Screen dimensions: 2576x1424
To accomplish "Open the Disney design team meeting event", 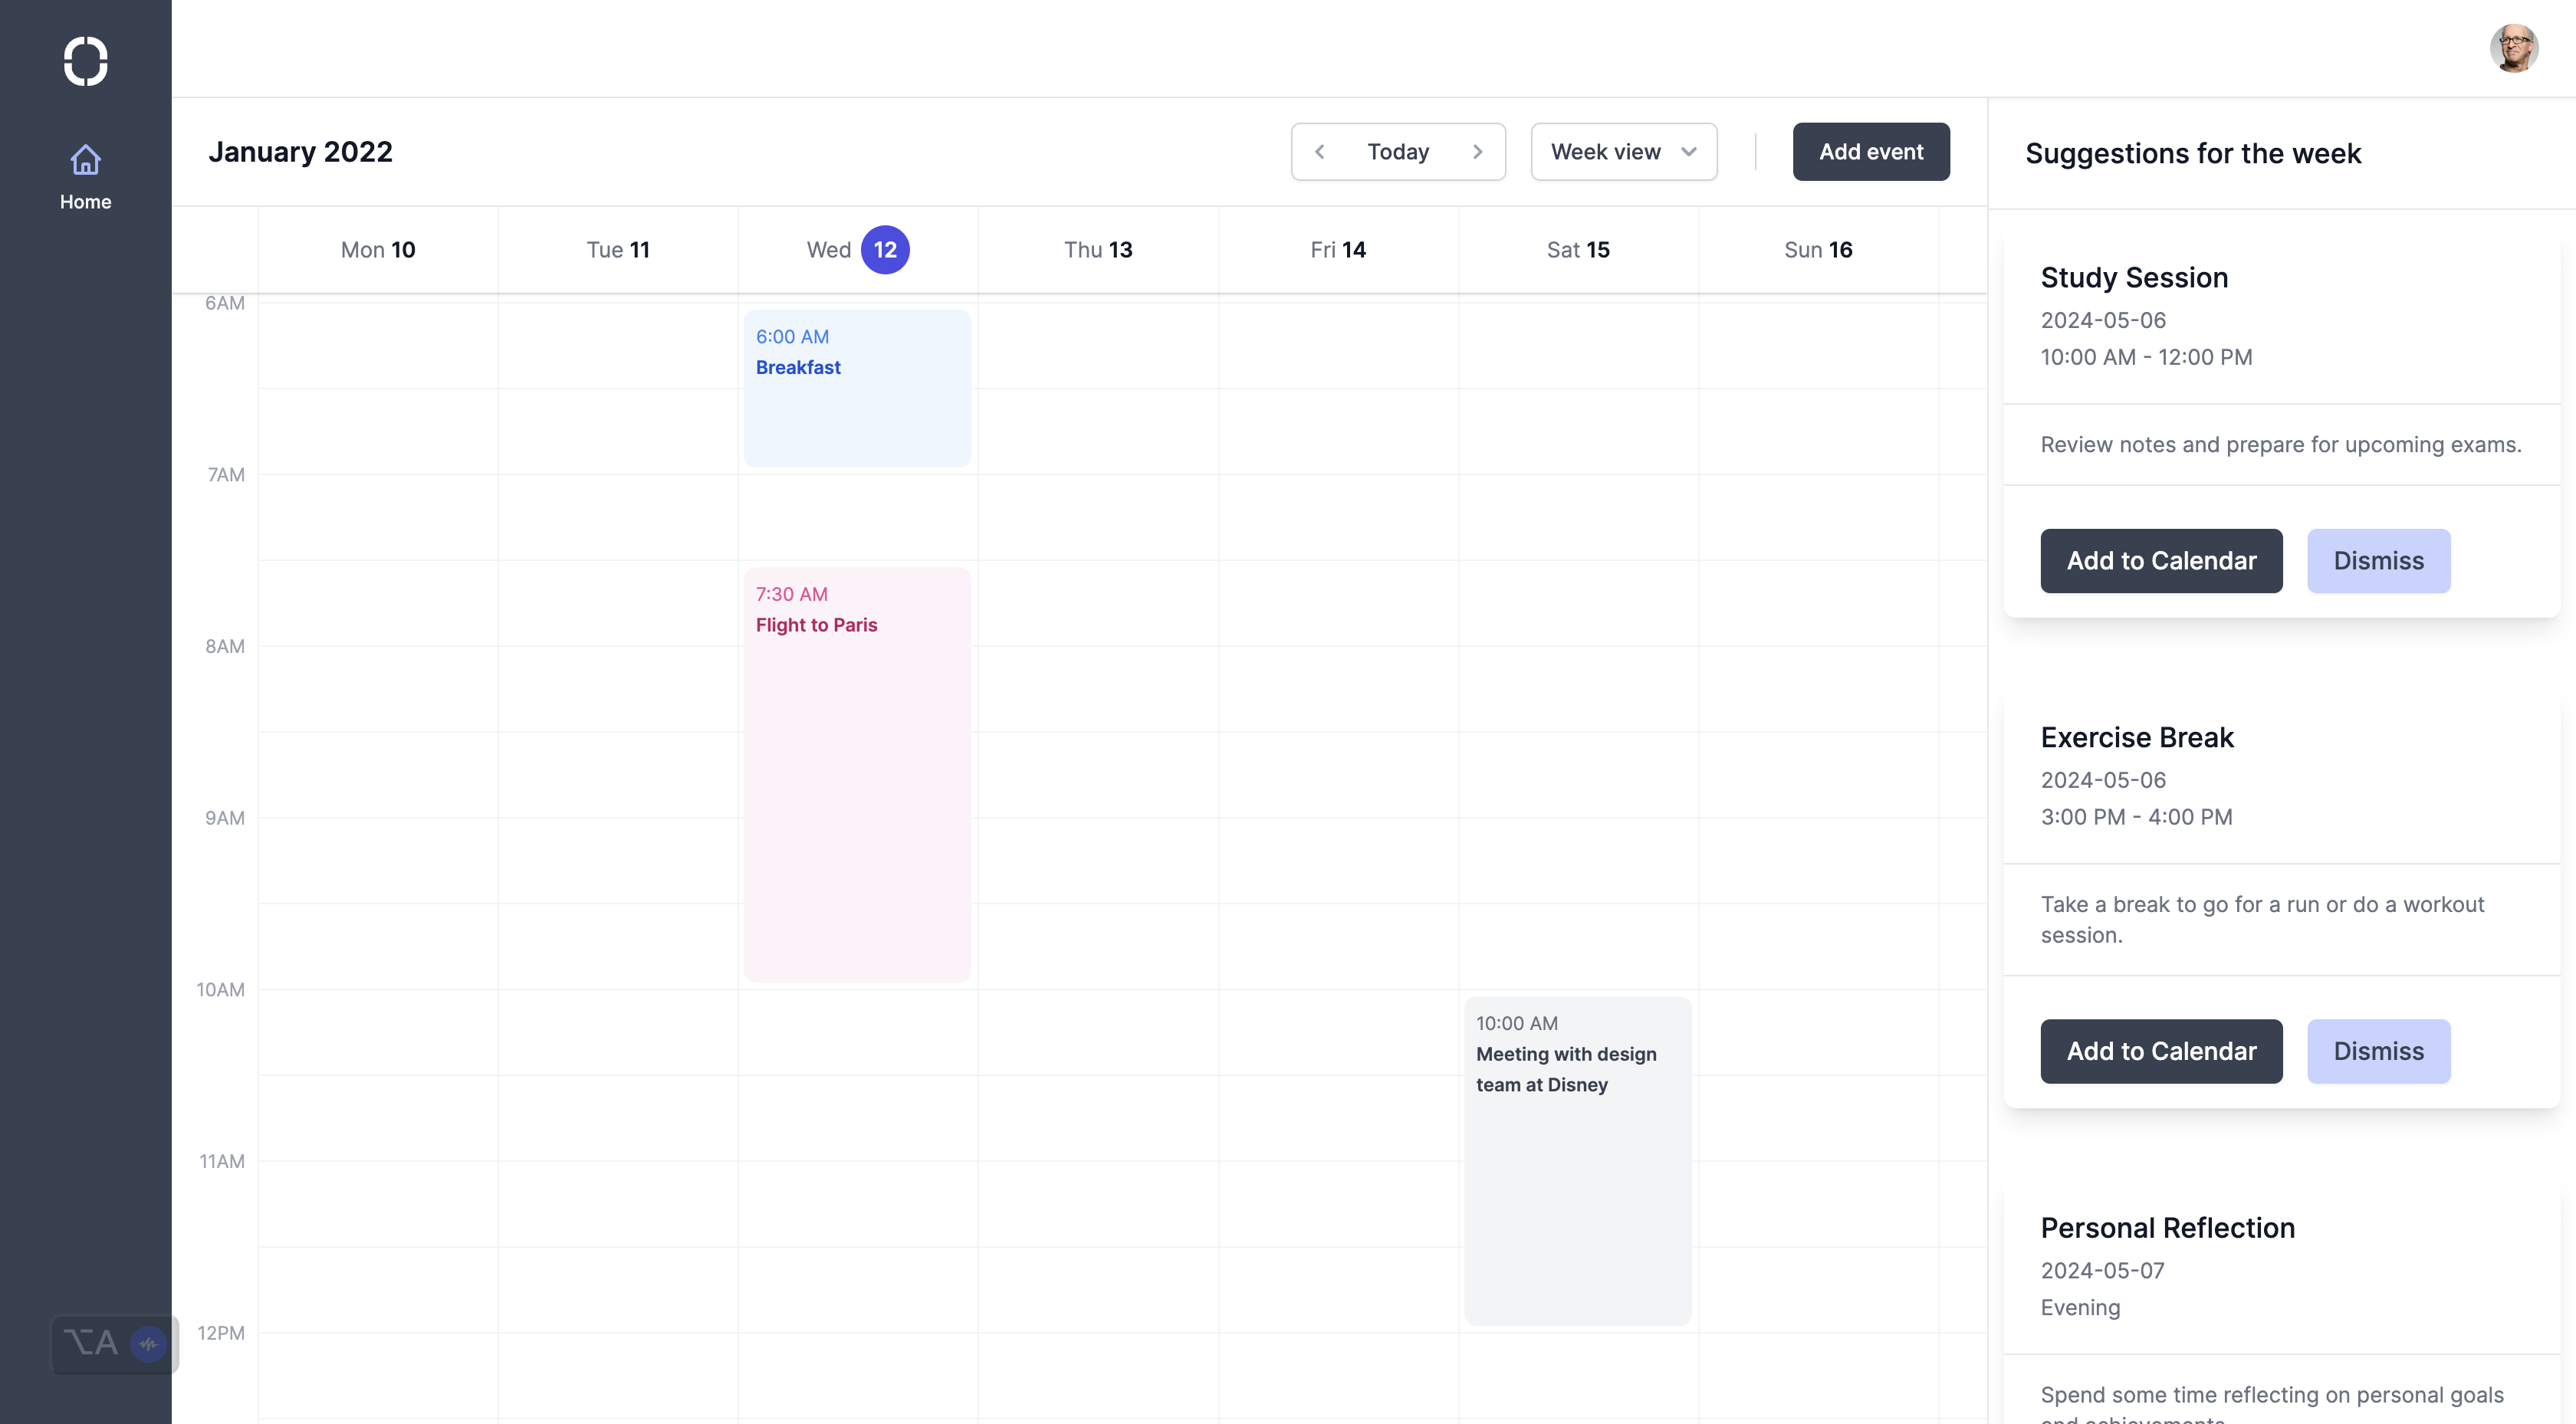I will pyautogui.click(x=1577, y=1160).
